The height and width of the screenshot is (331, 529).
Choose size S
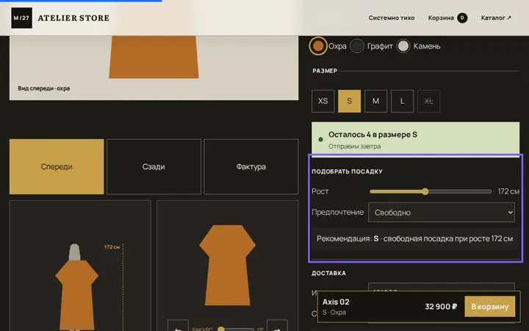click(x=349, y=101)
